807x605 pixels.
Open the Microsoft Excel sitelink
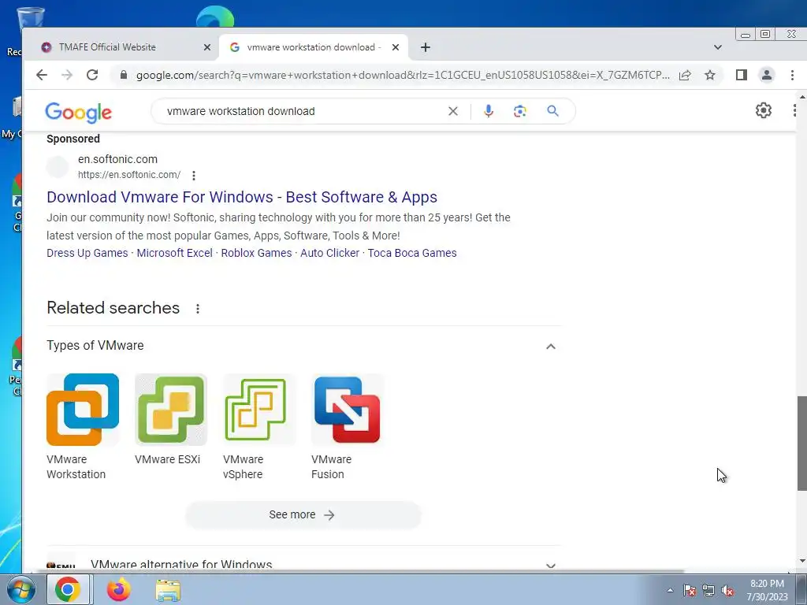coord(174,253)
